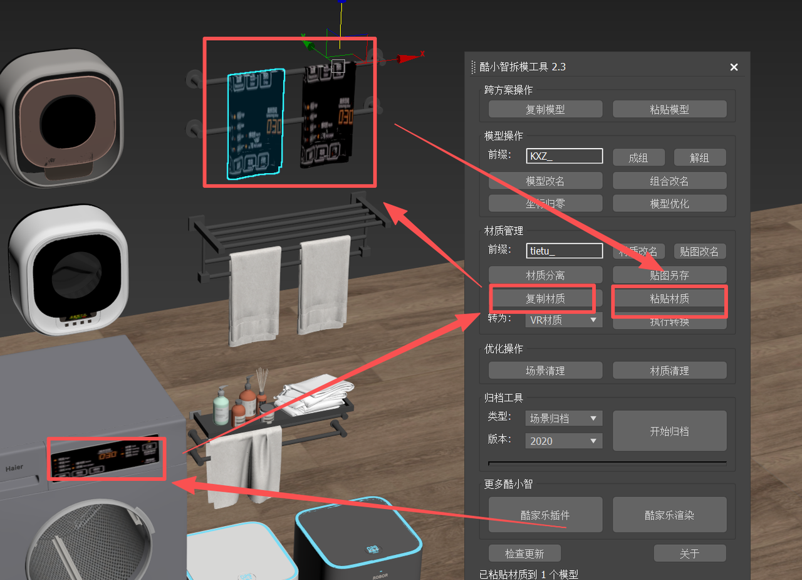Open the 2020 version dropdown
The height and width of the screenshot is (580, 802).
click(x=563, y=441)
